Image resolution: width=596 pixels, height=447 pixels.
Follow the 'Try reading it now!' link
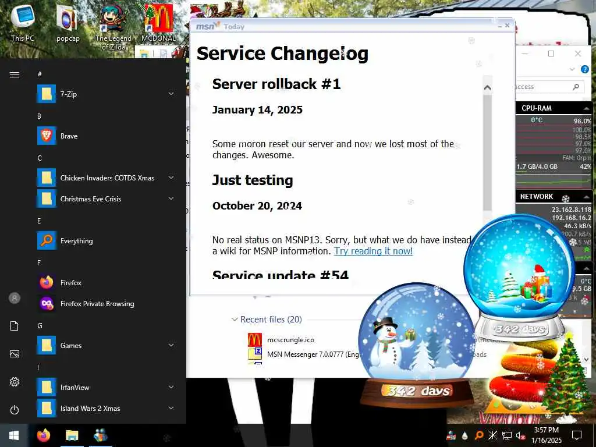tap(373, 251)
